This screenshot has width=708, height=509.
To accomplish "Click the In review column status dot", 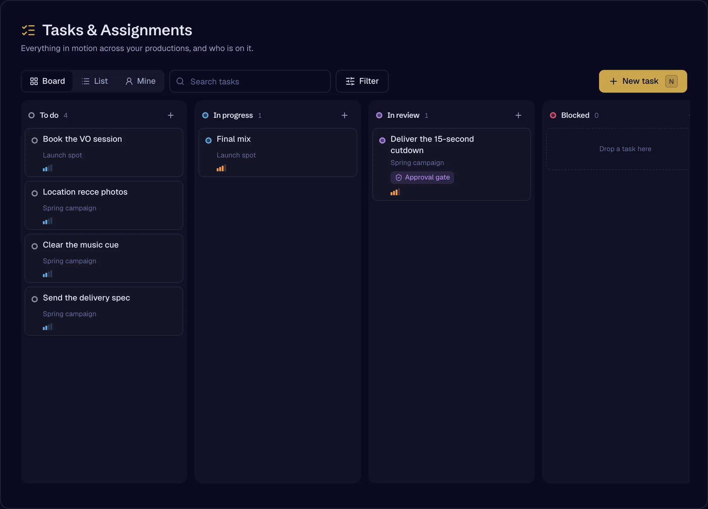I will pos(379,115).
